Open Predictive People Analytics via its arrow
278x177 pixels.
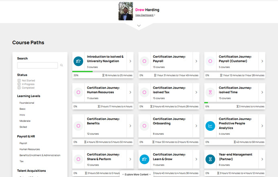point(262,126)
